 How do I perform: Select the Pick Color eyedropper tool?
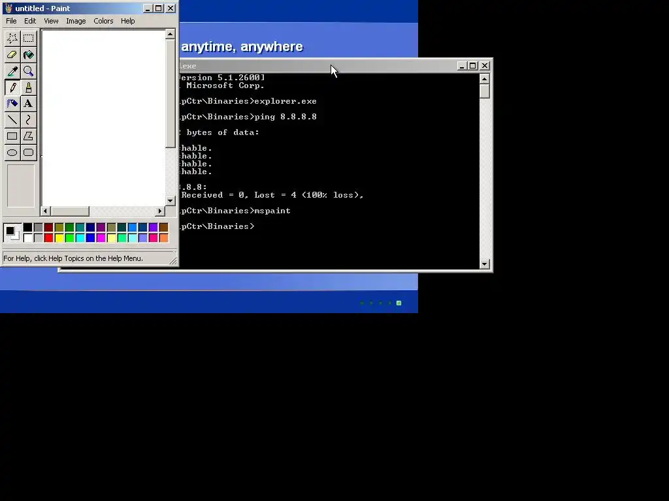[x=12, y=71]
